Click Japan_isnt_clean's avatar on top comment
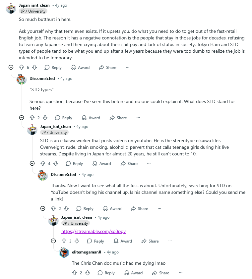 [x=11, y=8]
